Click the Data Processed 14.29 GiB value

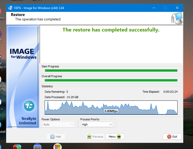pyautogui.click(x=72, y=97)
